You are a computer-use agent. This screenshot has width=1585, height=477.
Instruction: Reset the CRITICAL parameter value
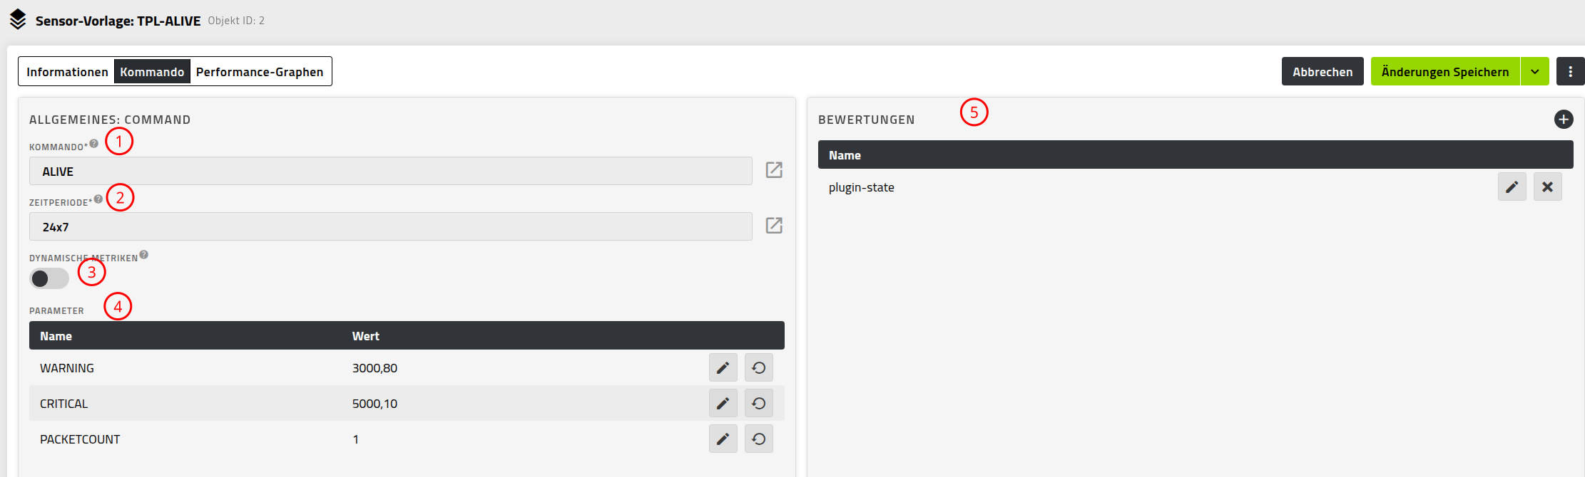[758, 403]
